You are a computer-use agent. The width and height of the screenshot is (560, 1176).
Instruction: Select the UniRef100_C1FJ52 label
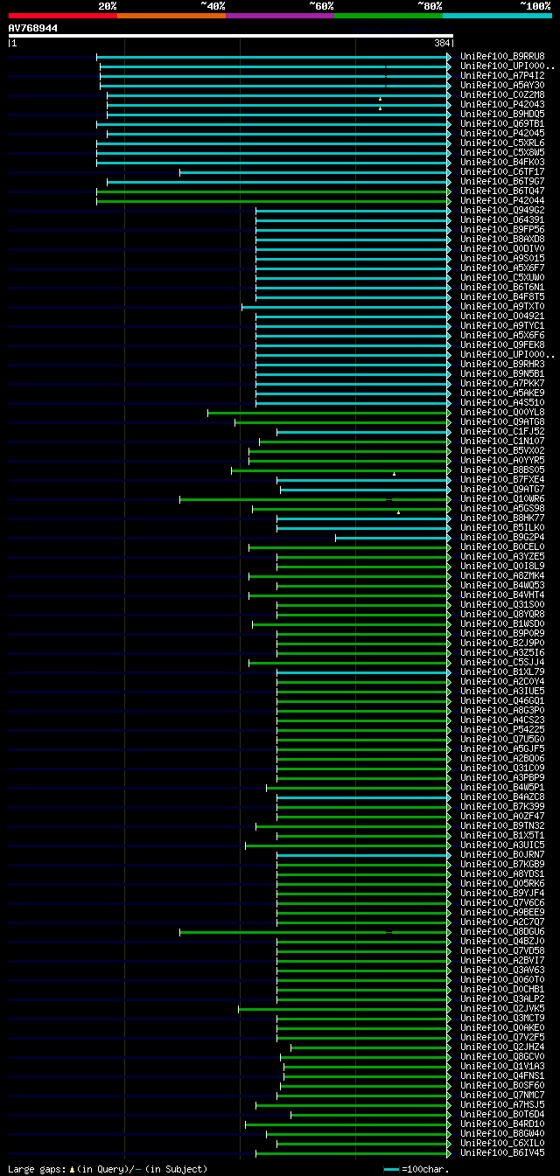pos(502,432)
